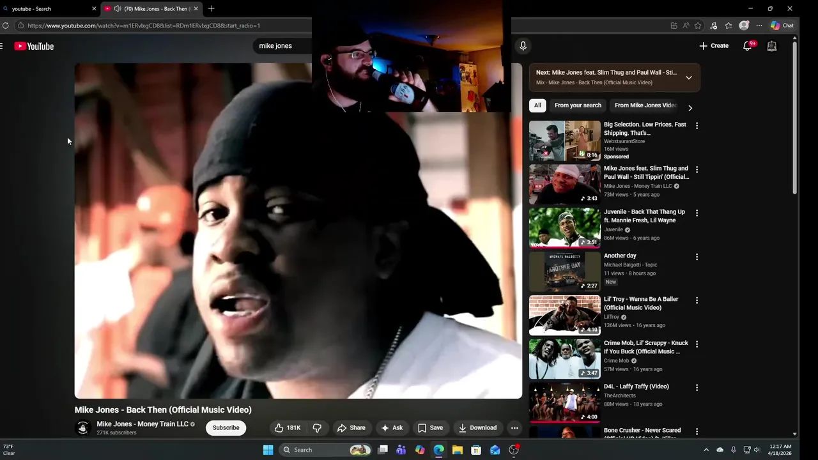
Task: Launch Copilot from the taskbar
Action: (420, 450)
